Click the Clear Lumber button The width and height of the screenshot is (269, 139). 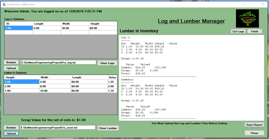108,128
